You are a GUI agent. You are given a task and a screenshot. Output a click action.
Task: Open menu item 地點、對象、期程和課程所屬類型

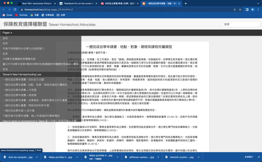35,85
